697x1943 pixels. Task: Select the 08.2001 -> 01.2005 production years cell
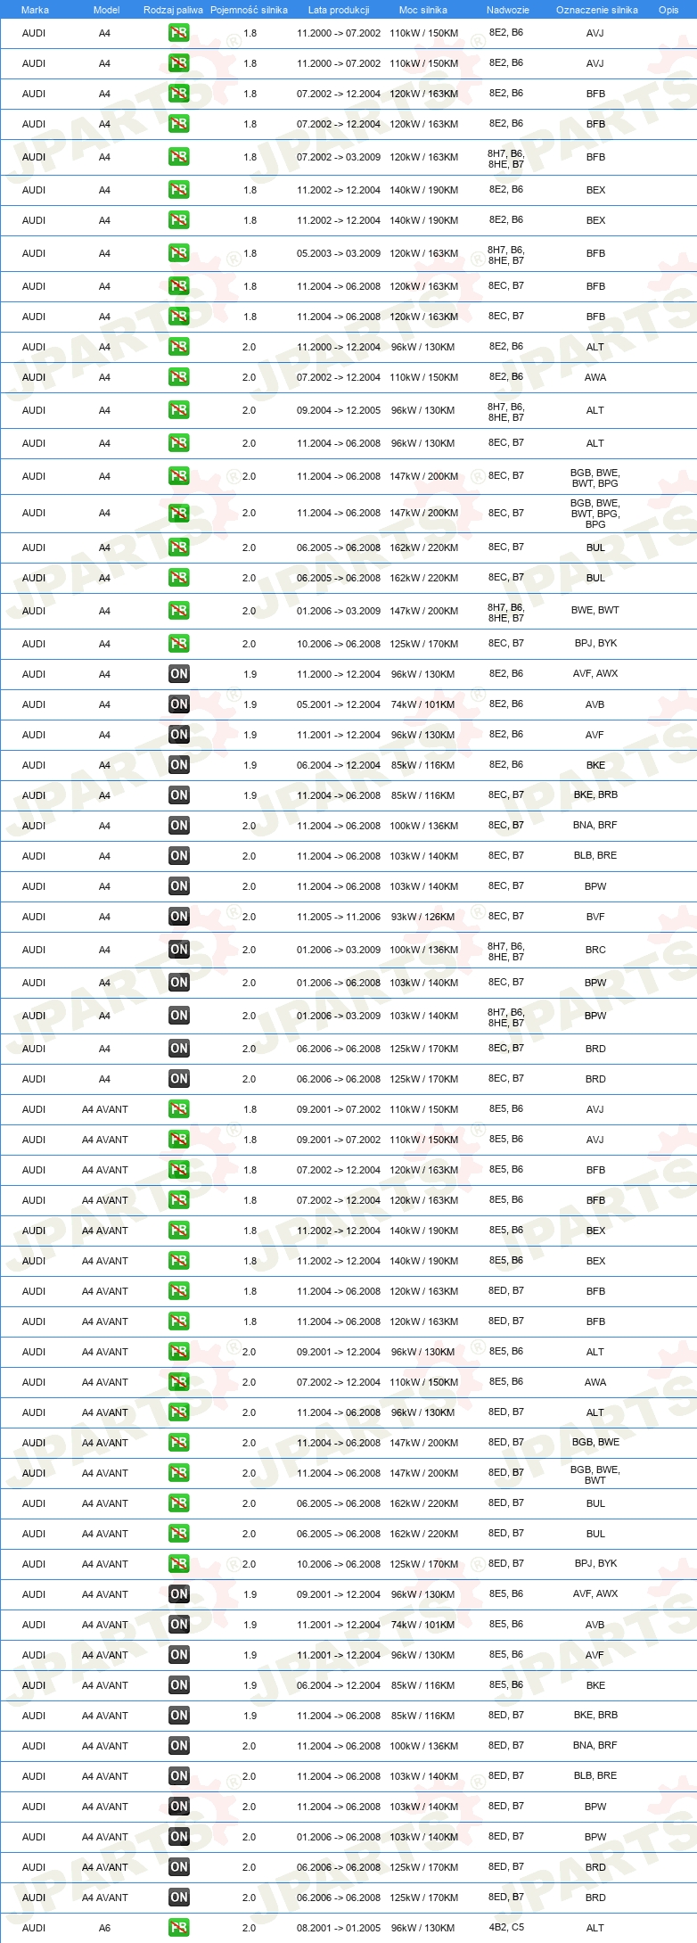coord(339,1928)
